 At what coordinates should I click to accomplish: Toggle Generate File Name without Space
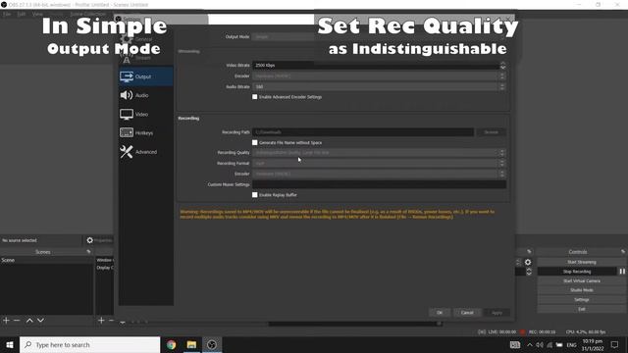(255, 142)
